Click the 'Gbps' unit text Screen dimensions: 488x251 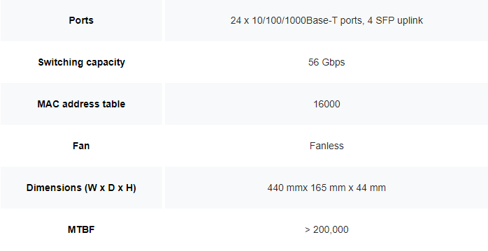click(333, 62)
